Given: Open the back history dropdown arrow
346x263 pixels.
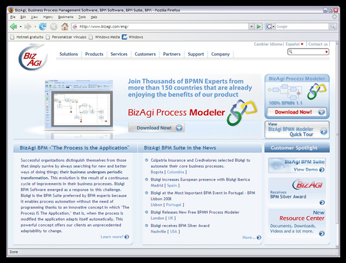Looking at the screenshot, I should tap(20, 27).
